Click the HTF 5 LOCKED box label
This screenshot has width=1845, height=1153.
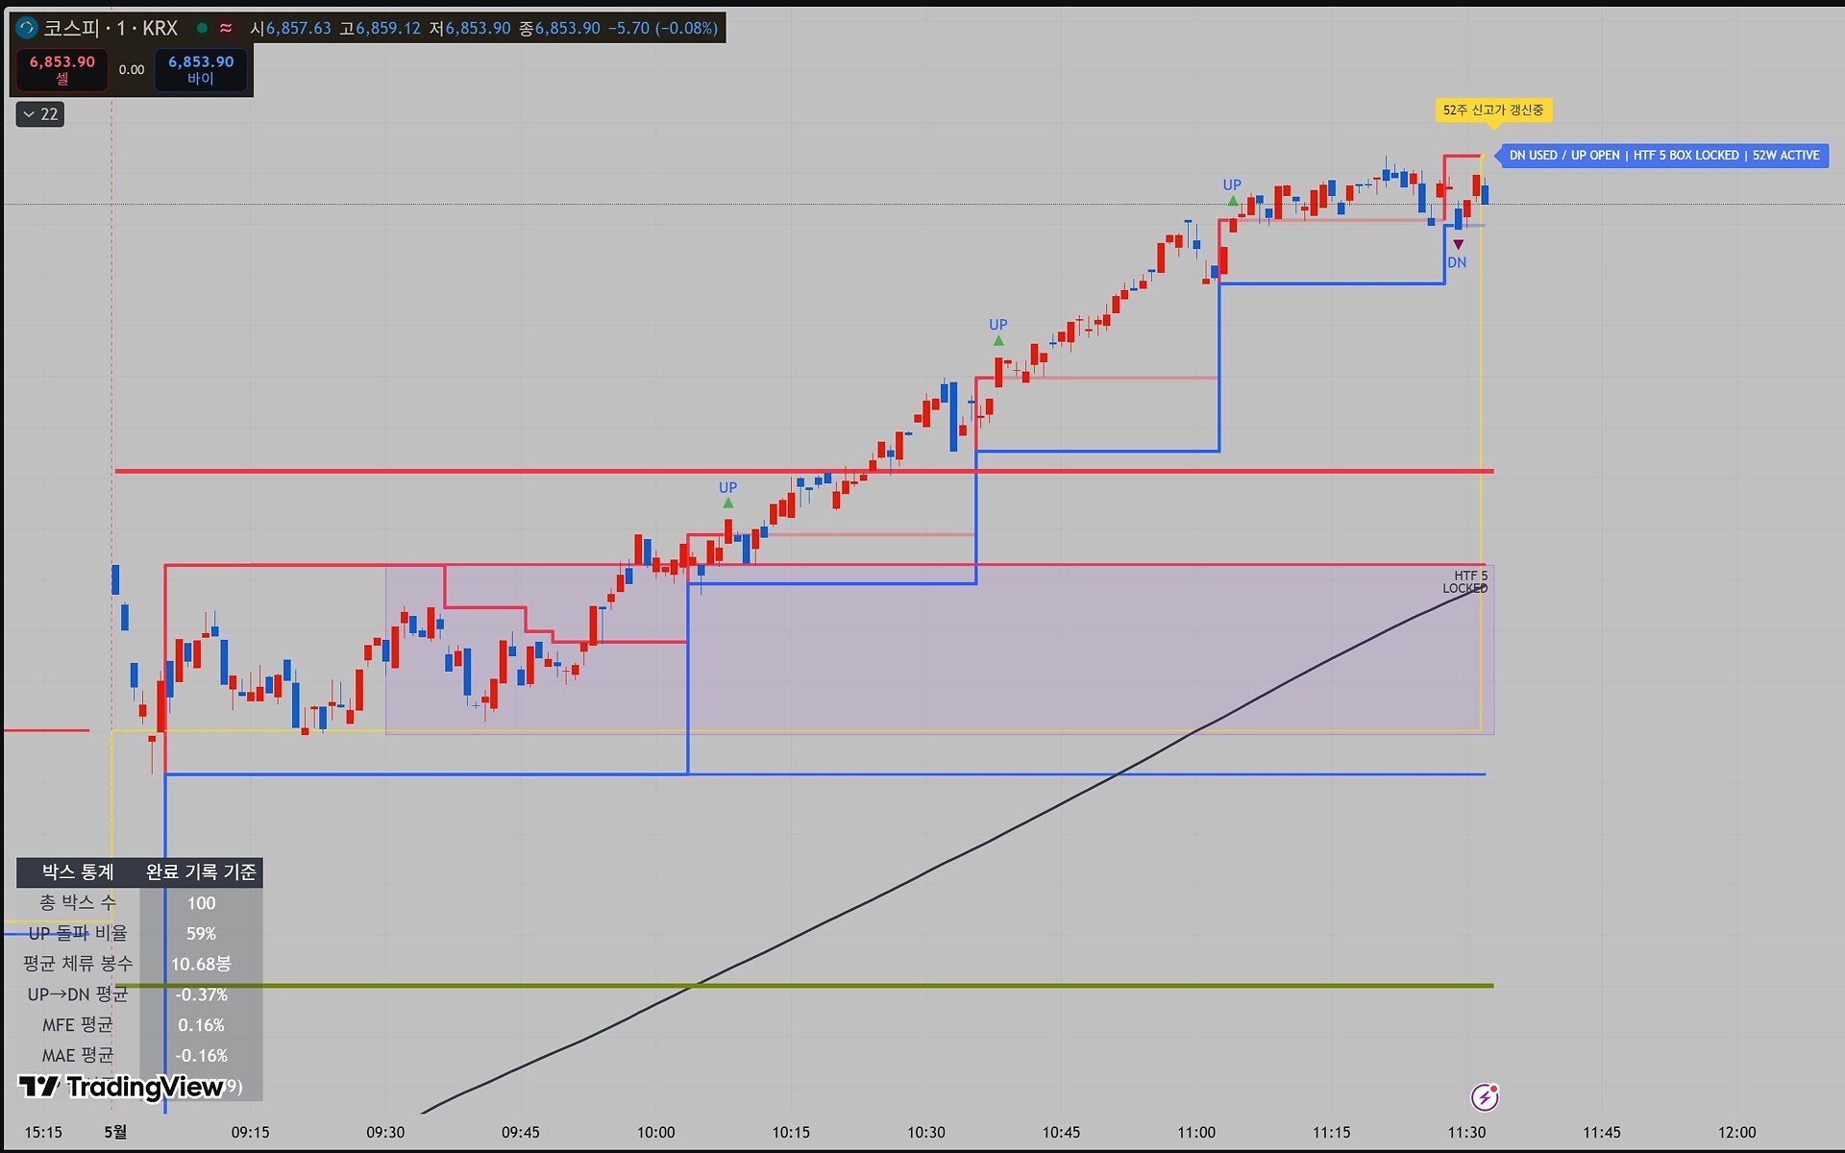(1464, 582)
